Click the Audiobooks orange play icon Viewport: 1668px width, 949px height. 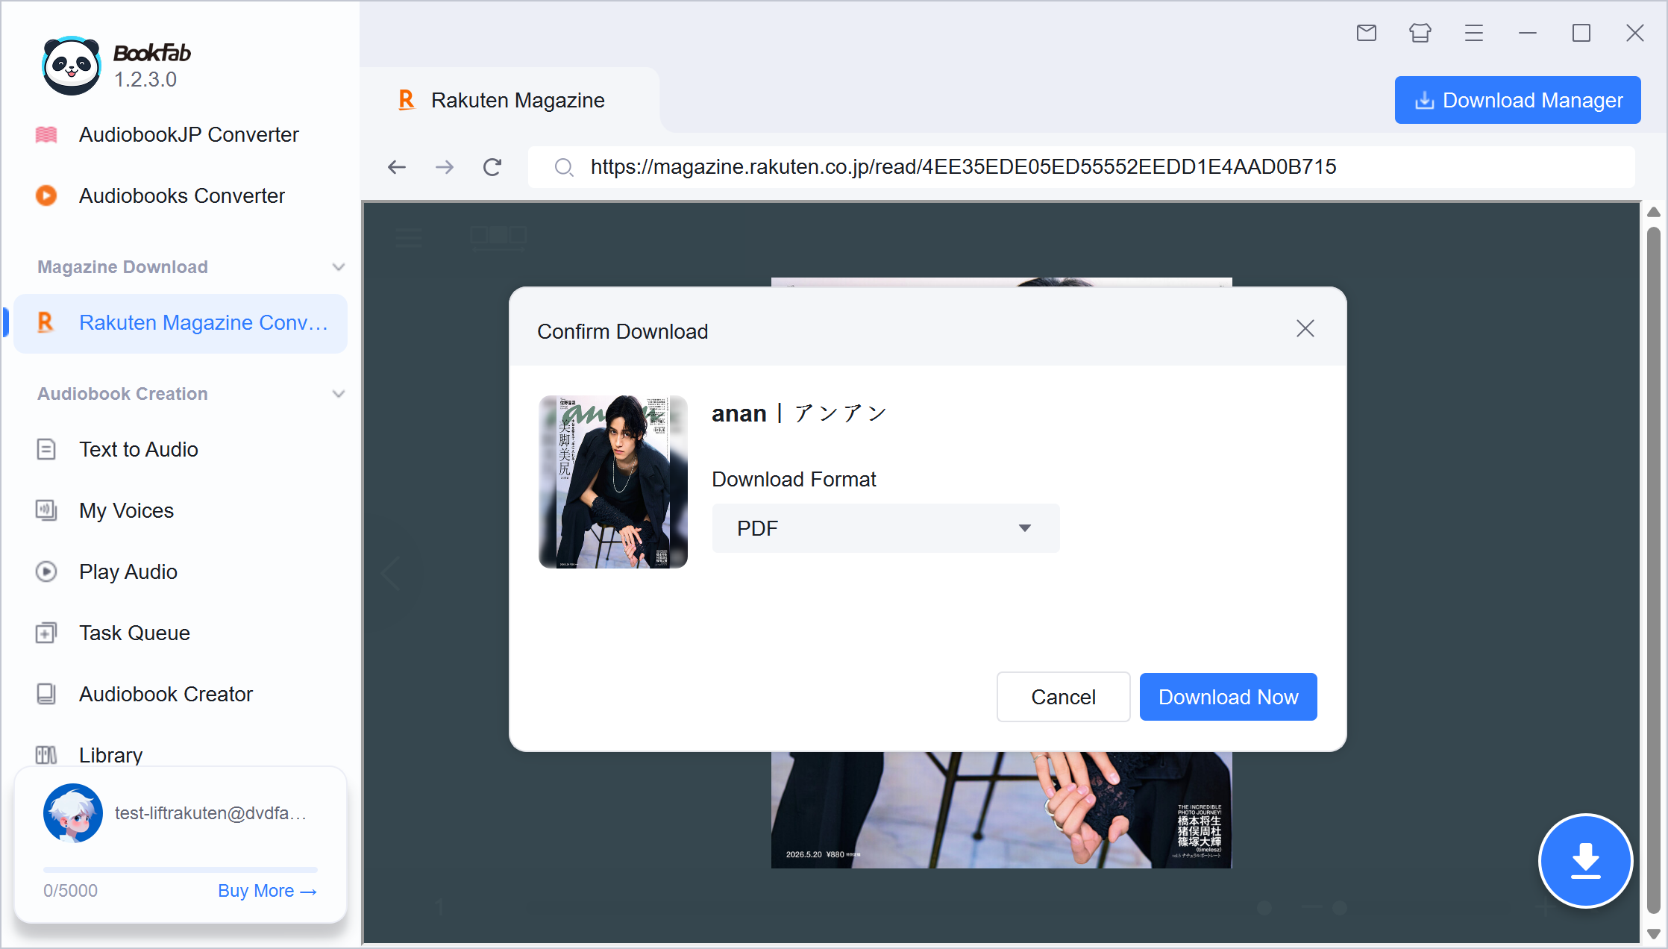coord(46,195)
